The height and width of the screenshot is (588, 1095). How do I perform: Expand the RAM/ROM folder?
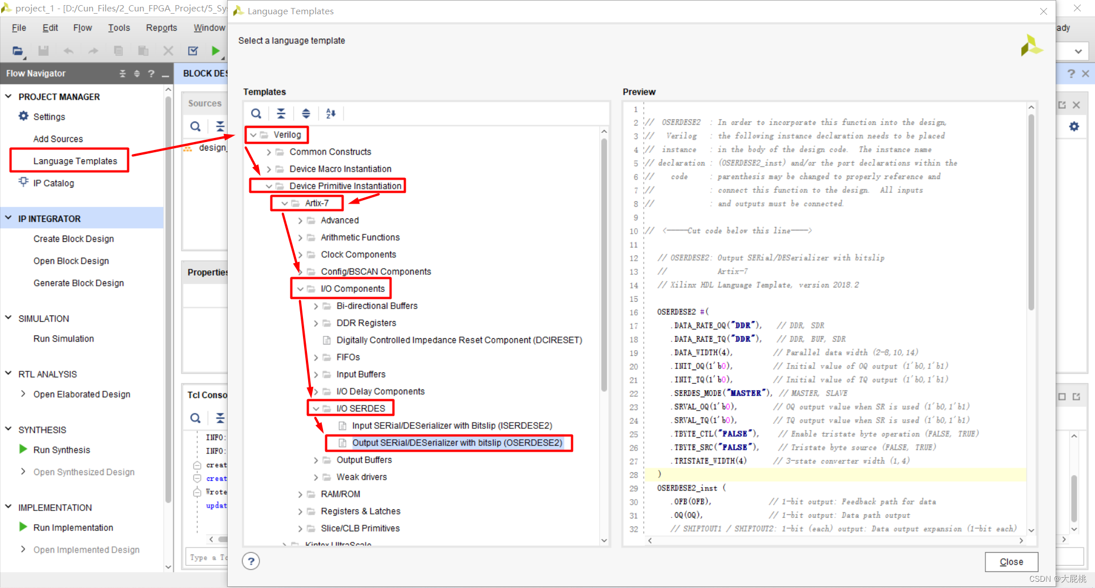pos(300,494)
